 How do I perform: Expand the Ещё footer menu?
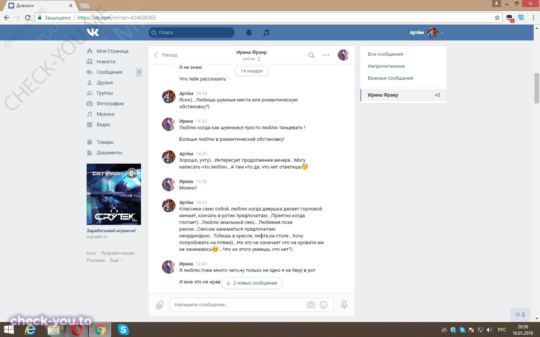116,260
